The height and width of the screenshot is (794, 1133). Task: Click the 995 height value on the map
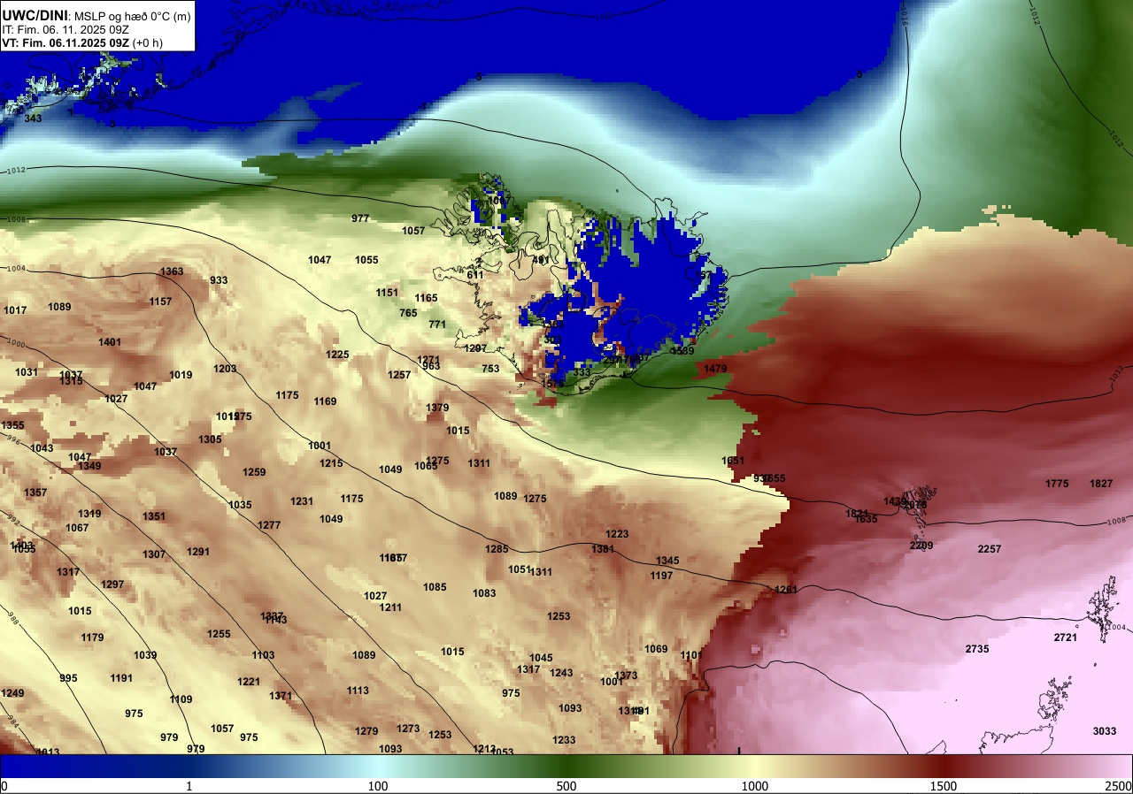point(68,678)
